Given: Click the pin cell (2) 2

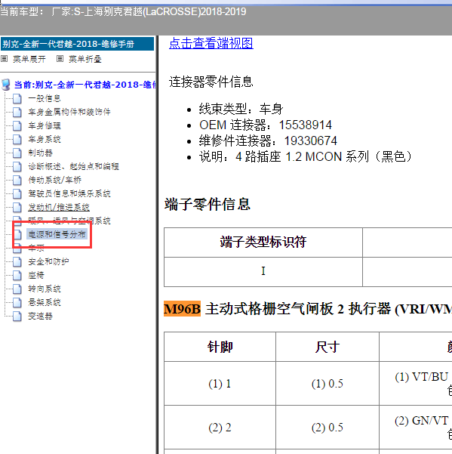Looking at the screenshot, I should (220, 428).
